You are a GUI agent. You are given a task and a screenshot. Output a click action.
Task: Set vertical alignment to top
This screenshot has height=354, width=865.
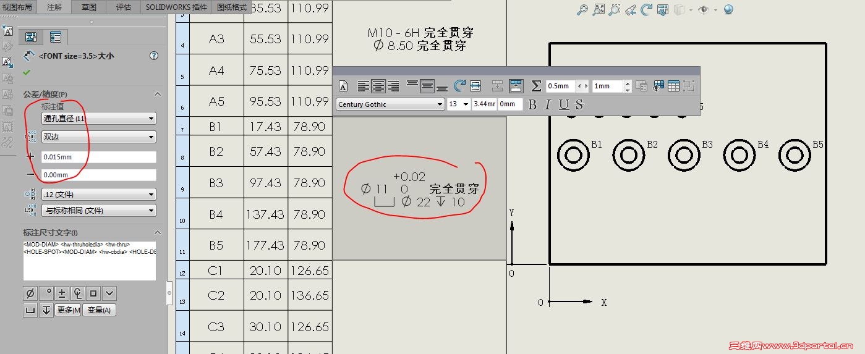pyautogui.click(x=412, y=84)
